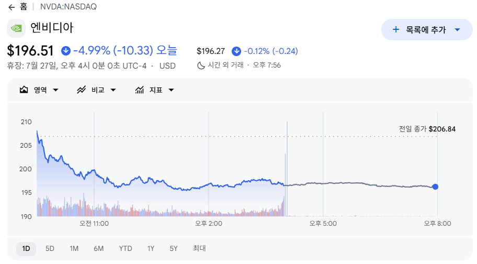Click the 오후 8:00 axis label
This screenshot has width=477, height=264.
point(437,224)
